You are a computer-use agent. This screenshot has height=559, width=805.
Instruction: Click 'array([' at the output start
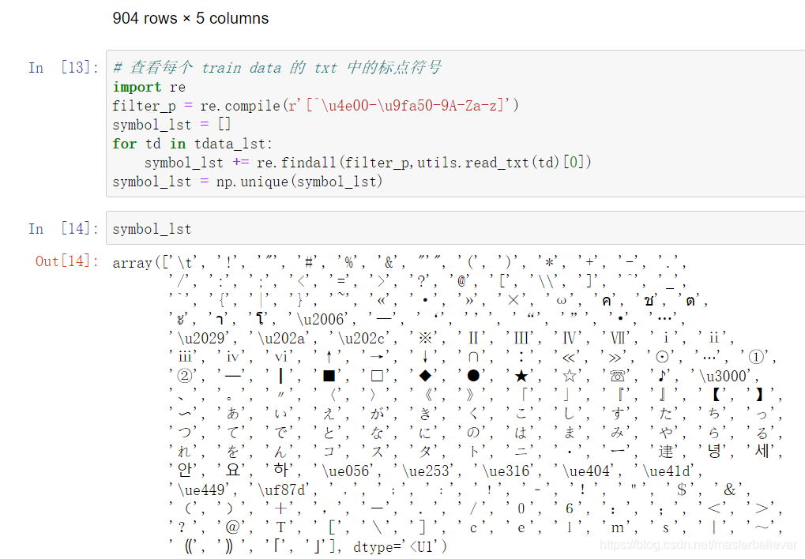point(138,263)
